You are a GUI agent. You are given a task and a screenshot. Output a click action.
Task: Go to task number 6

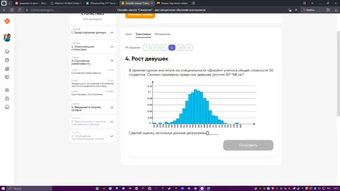(x=189, y=48)
